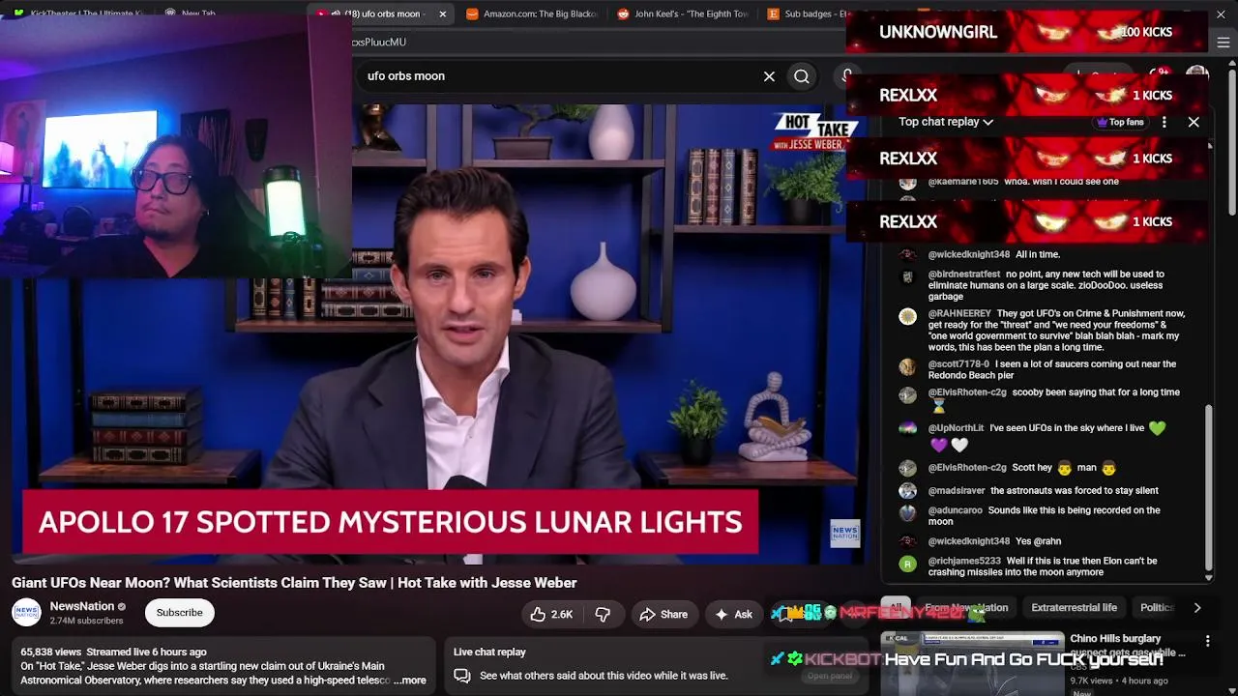
Task: Click the @ElvisRhoten-c2g avatar beside scooby message
Action: 907,395
